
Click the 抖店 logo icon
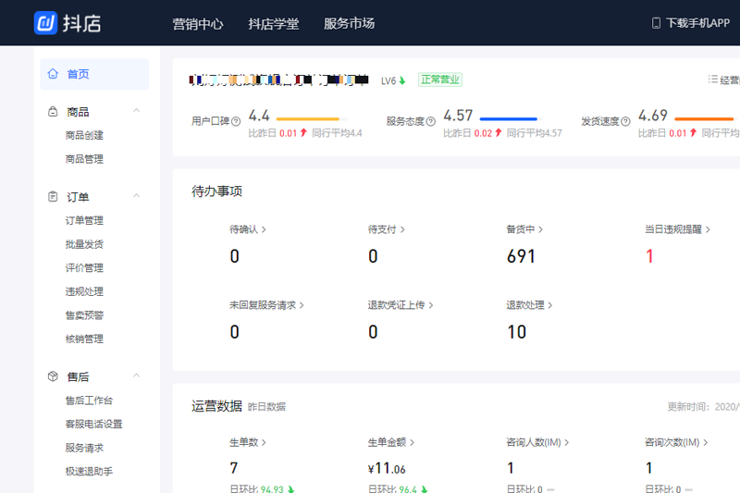45,23
